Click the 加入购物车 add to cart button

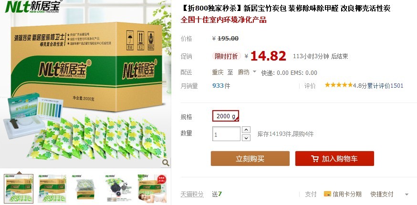point(334,158)
